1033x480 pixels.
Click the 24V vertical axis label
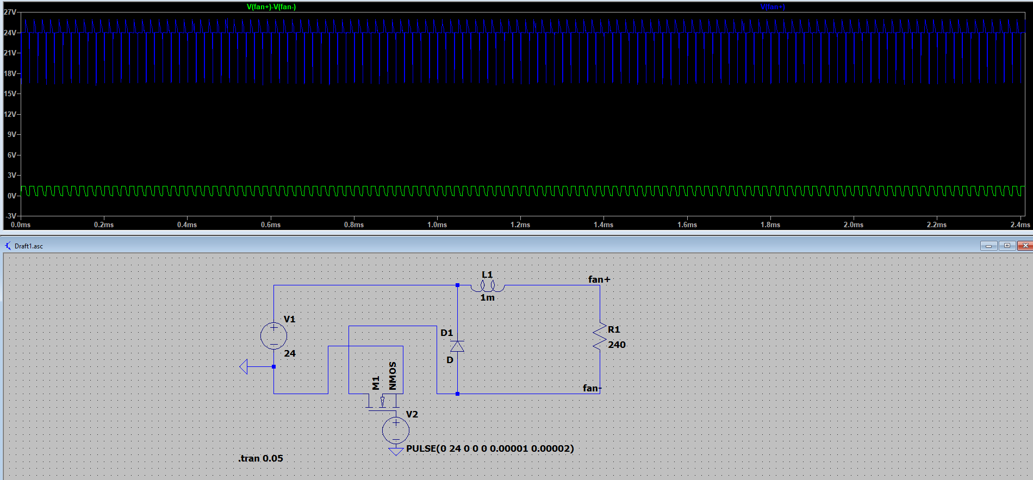(10, 33)
